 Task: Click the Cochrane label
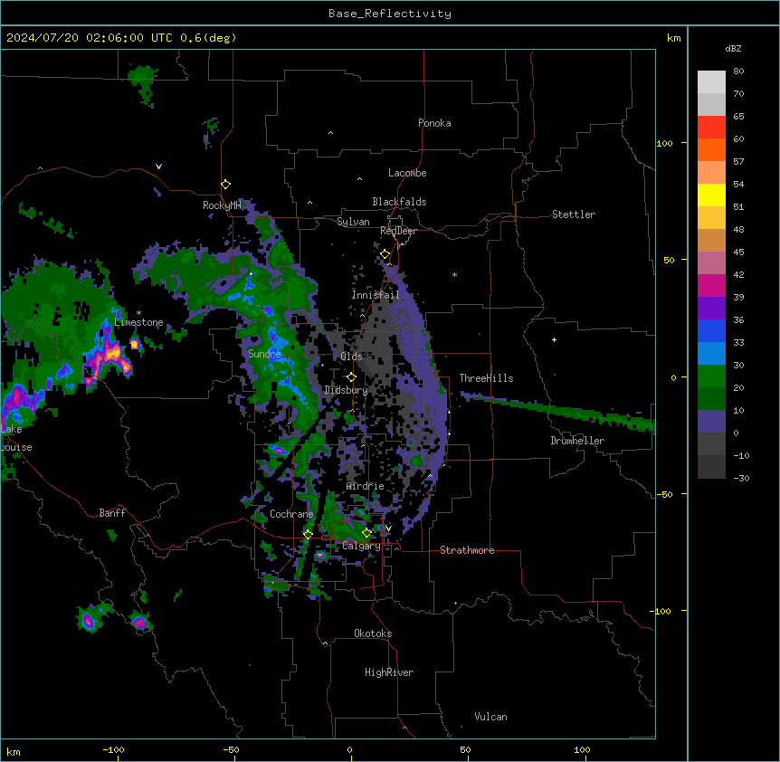[291, 514]
